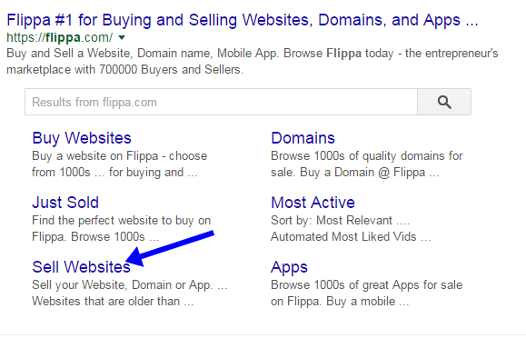Click the magnifying glass search button

point(444,102)
